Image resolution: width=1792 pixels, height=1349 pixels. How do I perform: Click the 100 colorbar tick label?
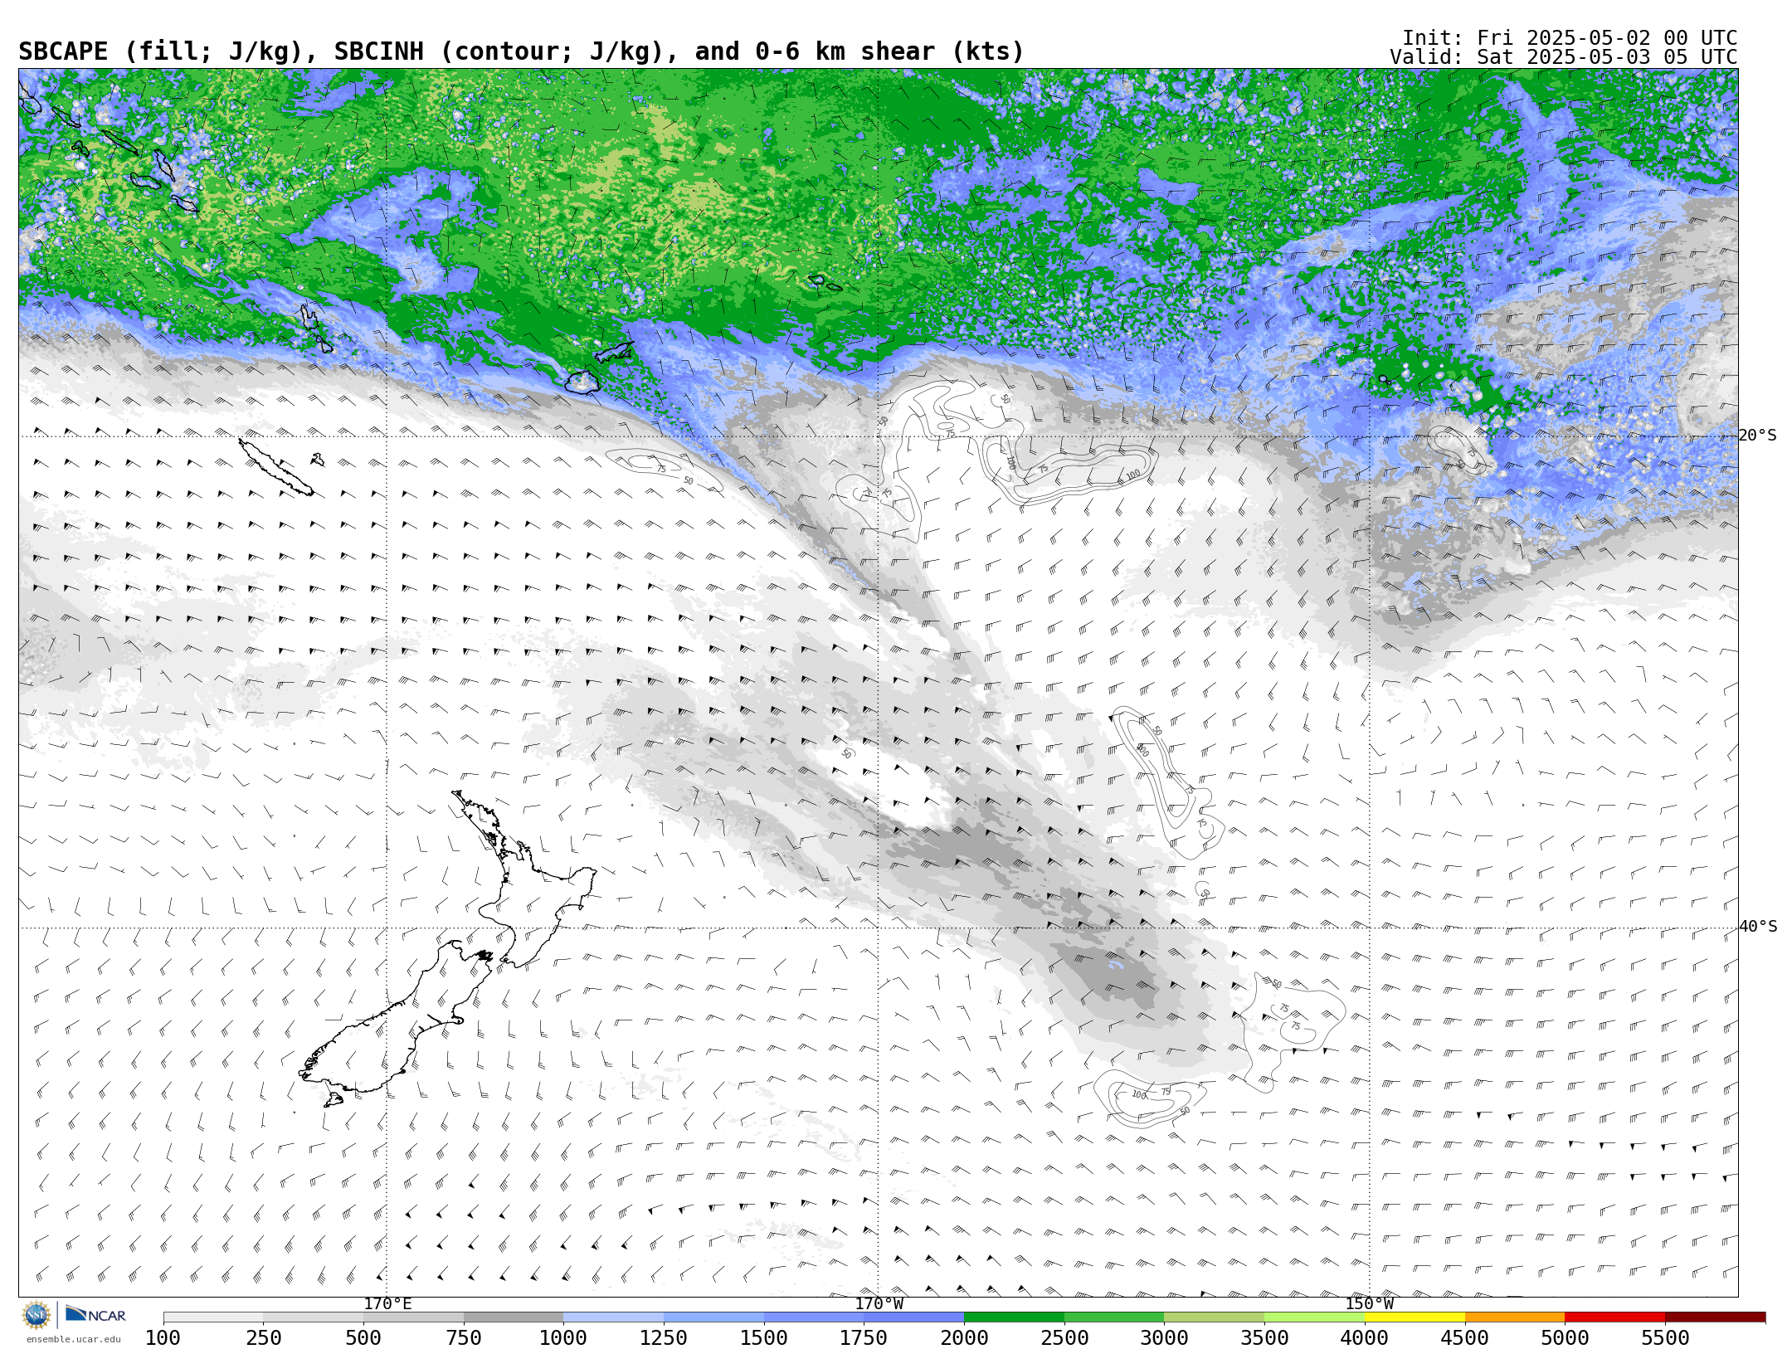(x=163, y=1338)
